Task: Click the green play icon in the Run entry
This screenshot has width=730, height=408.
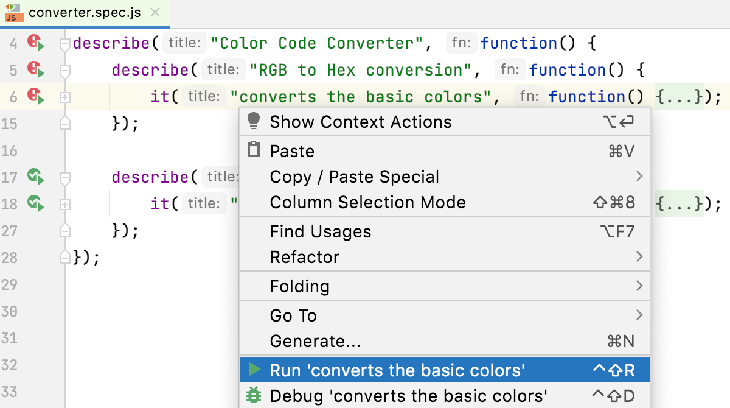Action: [x=255, y=369]
